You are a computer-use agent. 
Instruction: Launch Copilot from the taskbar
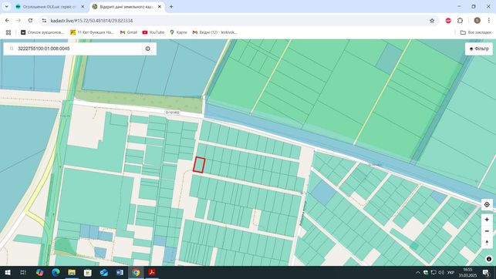coord(39,272)
